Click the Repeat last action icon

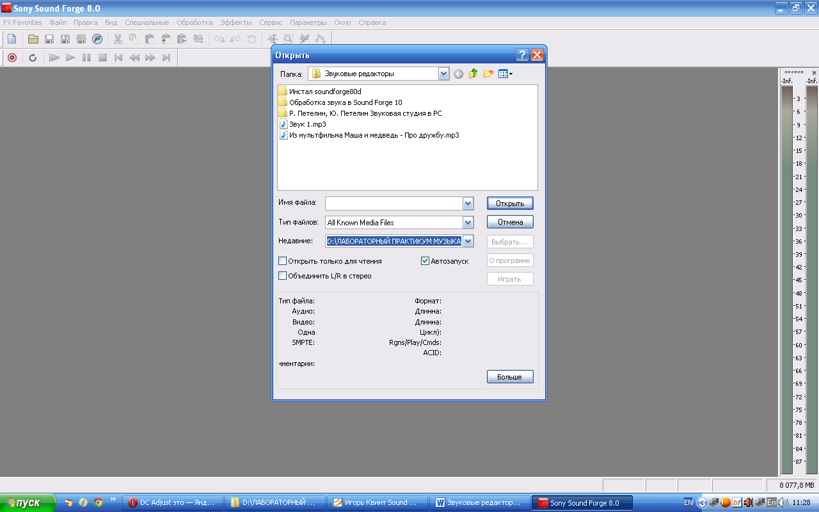tap(251, 39)
